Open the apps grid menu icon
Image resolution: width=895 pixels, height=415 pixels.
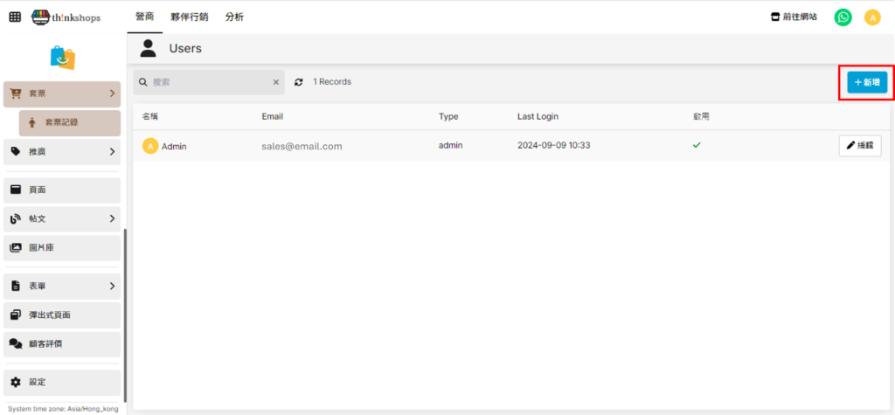[15, 17]
